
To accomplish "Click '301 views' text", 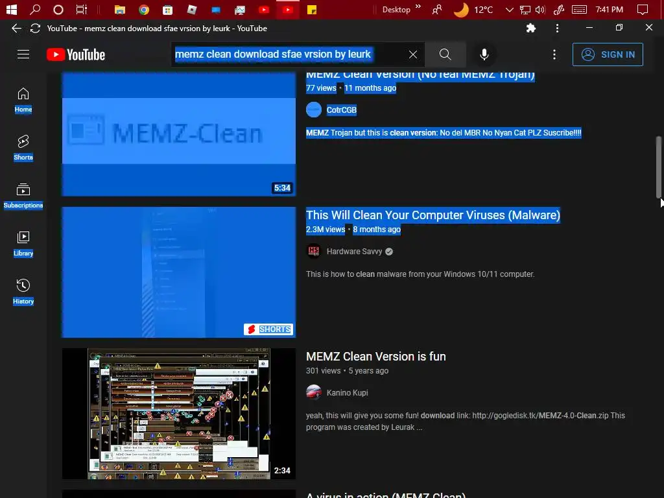I will [323, 371].
